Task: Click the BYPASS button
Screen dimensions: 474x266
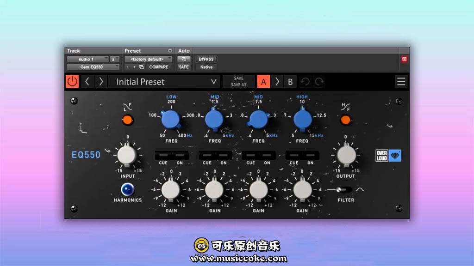Action: tap(206, 59)
